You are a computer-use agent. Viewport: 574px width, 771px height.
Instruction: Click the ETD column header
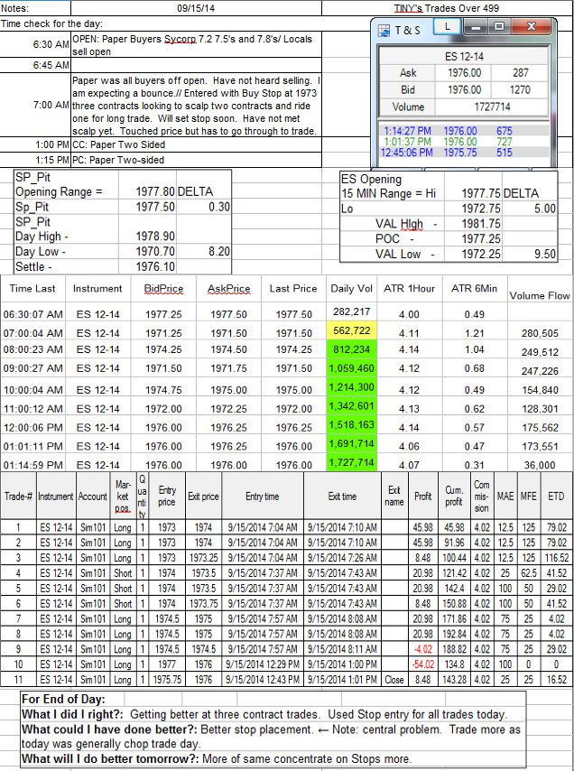coord(556,497)
